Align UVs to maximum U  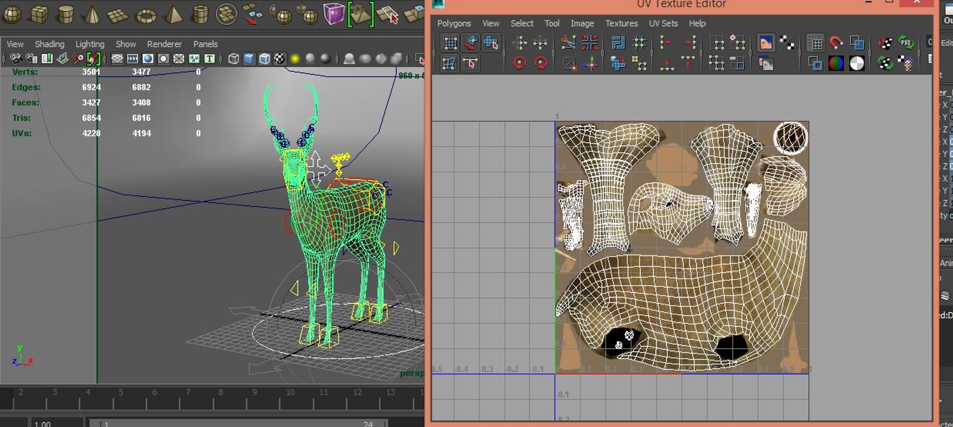click(689, 43)
